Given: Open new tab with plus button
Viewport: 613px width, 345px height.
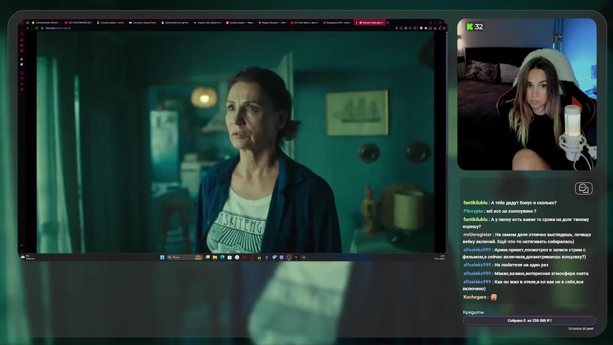Looking at the screenshot, I should 388,23.
